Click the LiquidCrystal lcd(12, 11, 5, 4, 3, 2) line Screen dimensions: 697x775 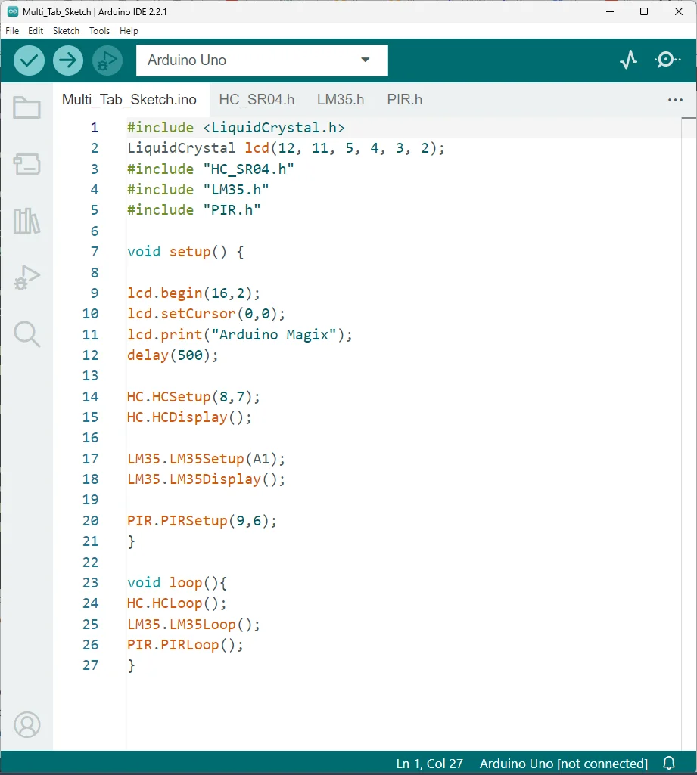click(x=286, y=148)
